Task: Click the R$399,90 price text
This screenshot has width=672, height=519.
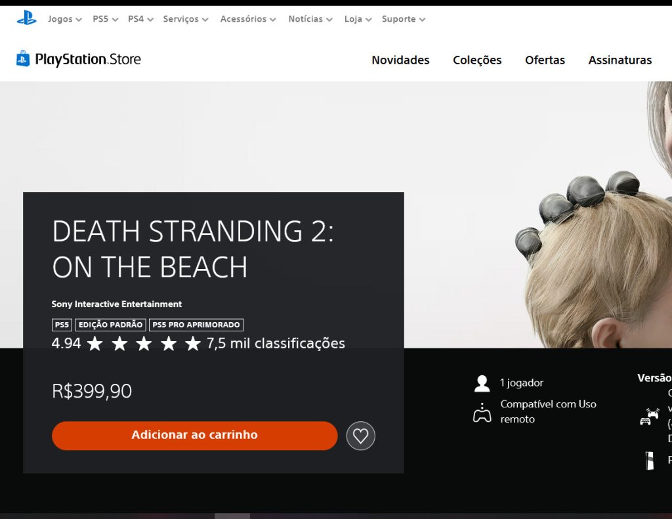Action: 92,391
